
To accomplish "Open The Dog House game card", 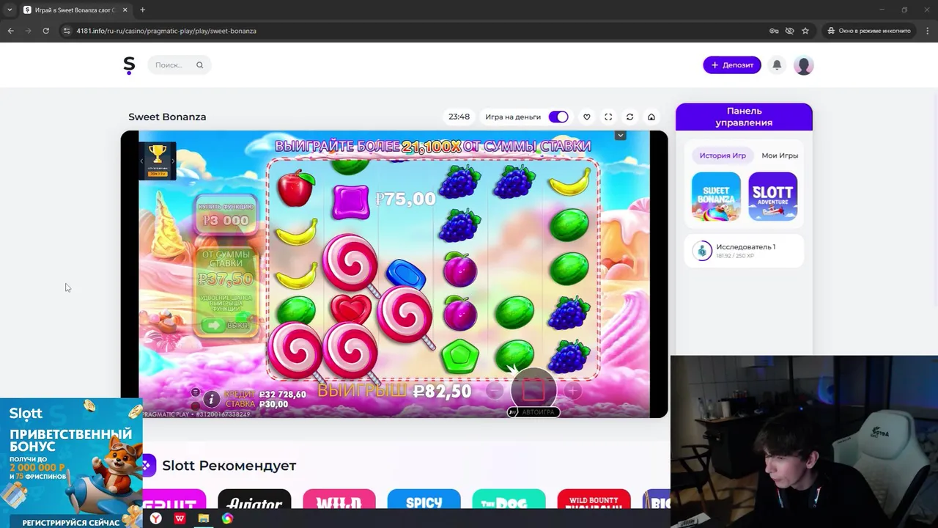I will 509,499.
